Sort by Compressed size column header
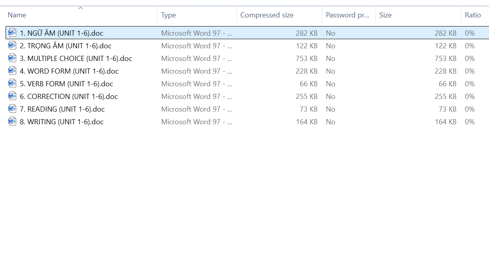489x258 pixels. tap(267, 15)
